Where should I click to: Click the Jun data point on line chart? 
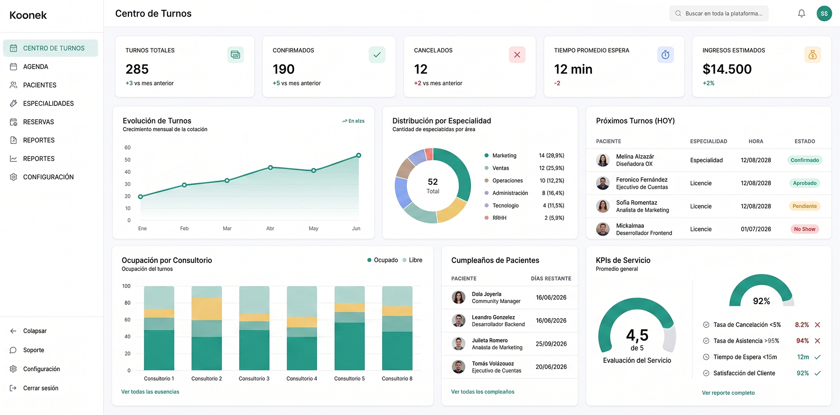tap(358, 155)
